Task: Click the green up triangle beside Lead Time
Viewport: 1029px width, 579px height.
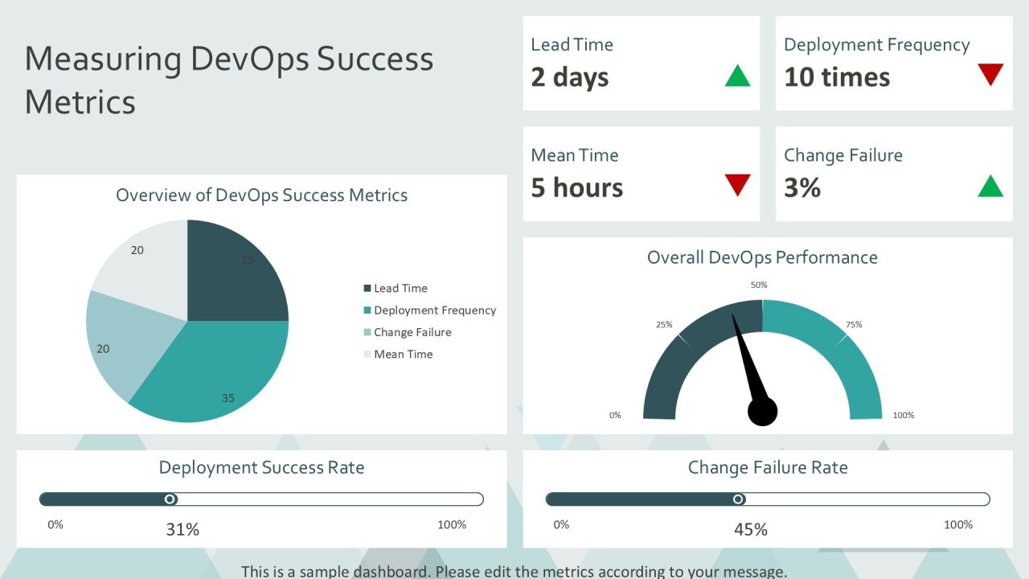Action: (737, 76)
